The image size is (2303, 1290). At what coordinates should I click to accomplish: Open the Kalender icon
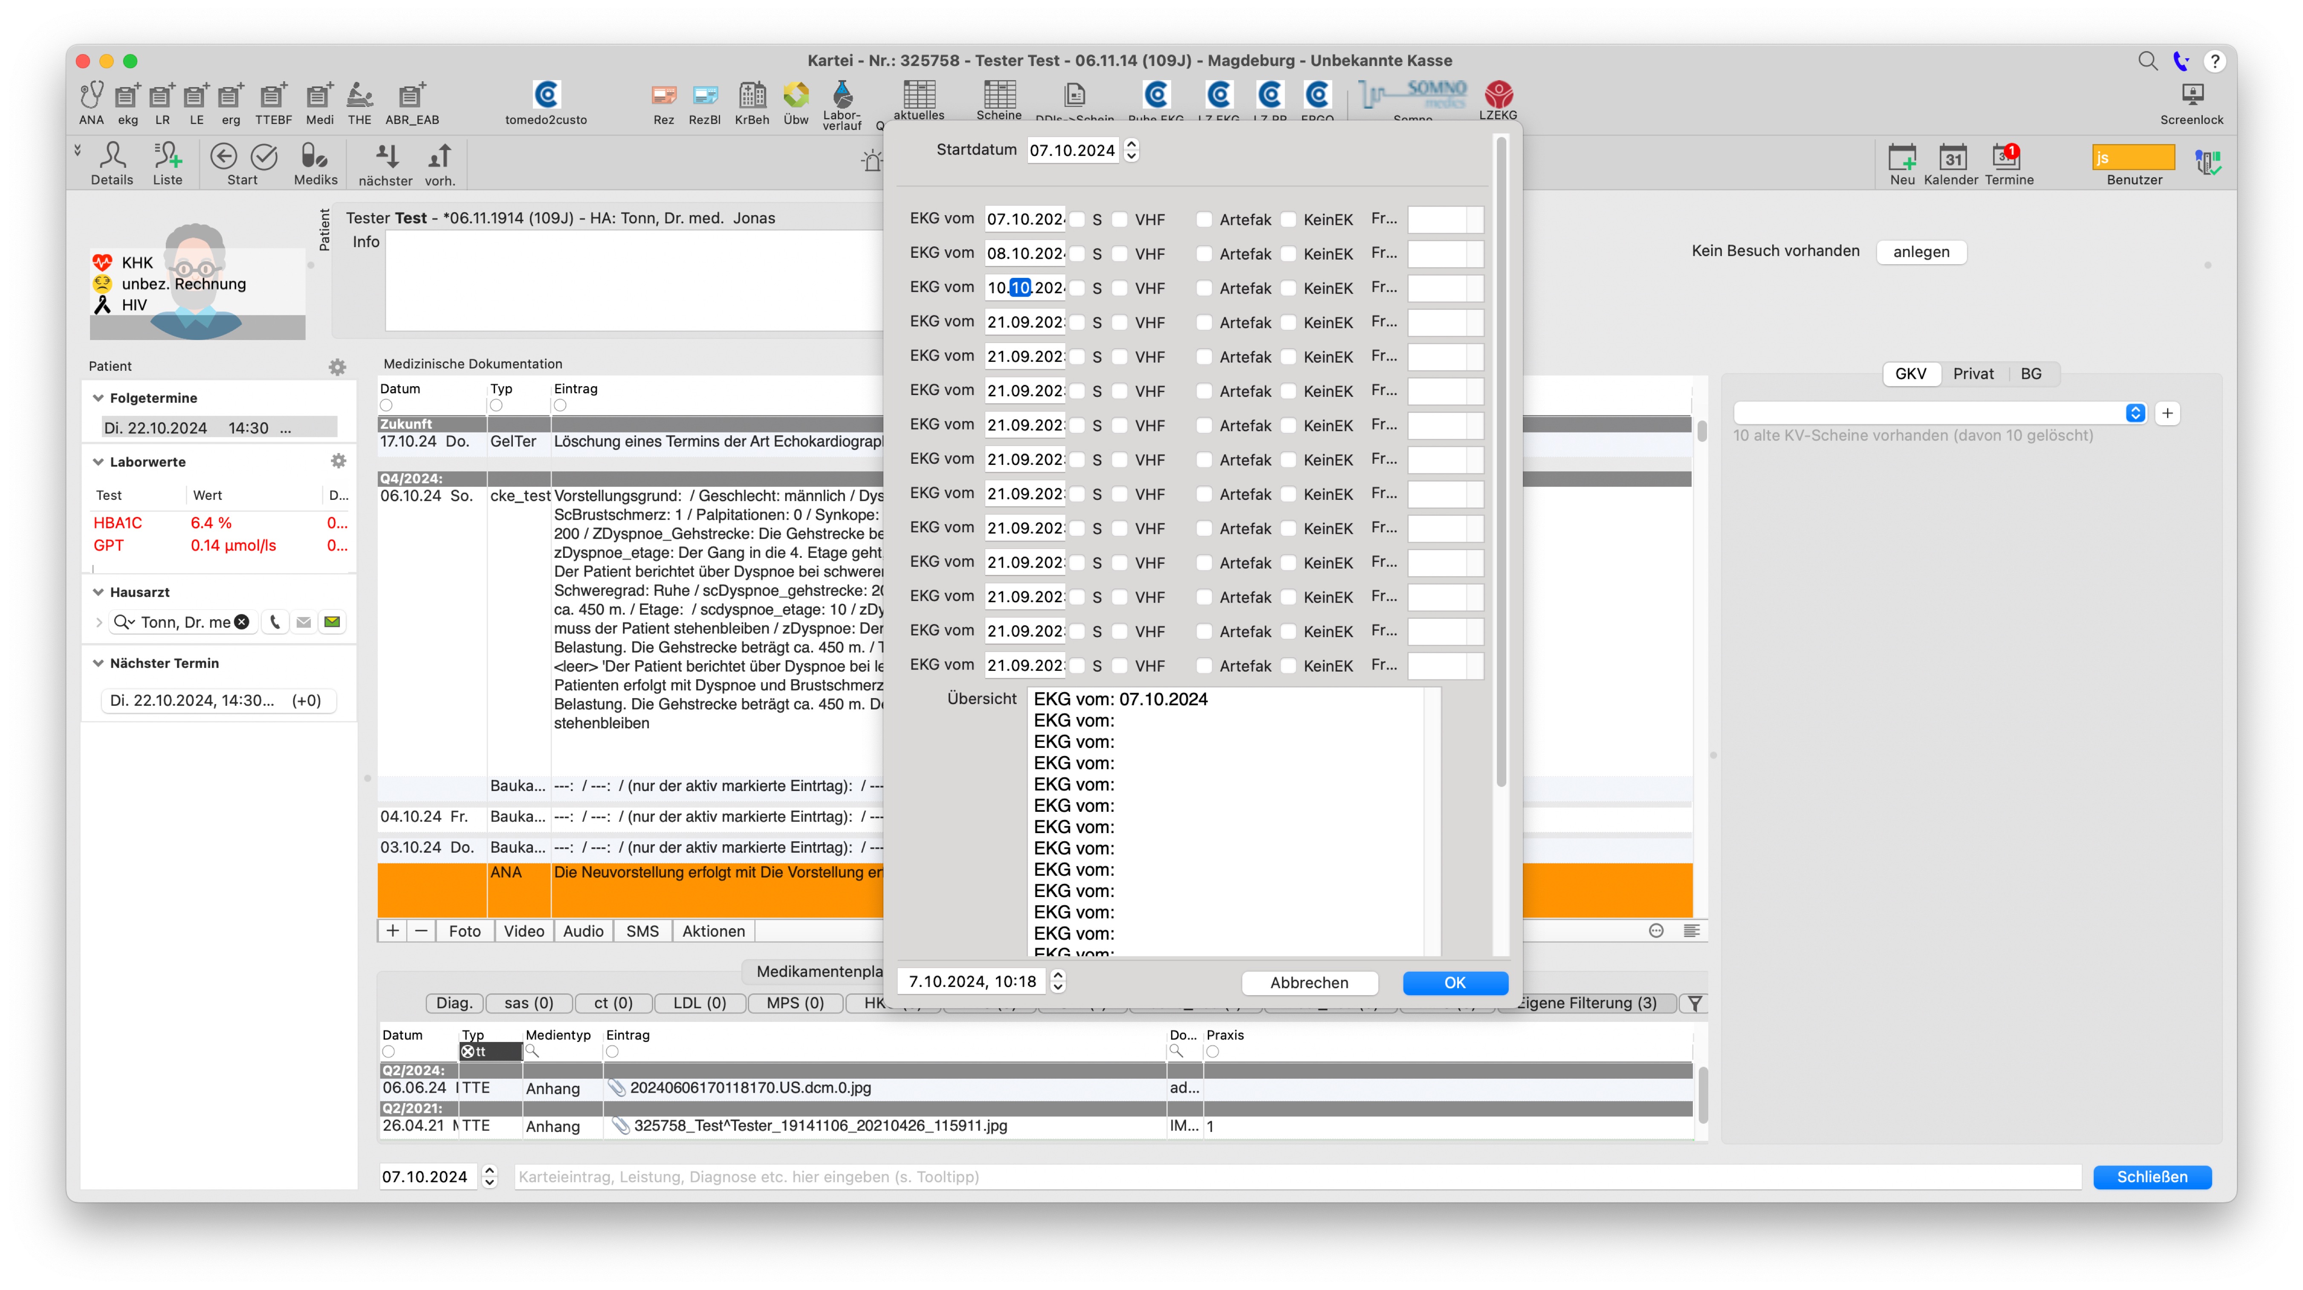coord(1953,157)
